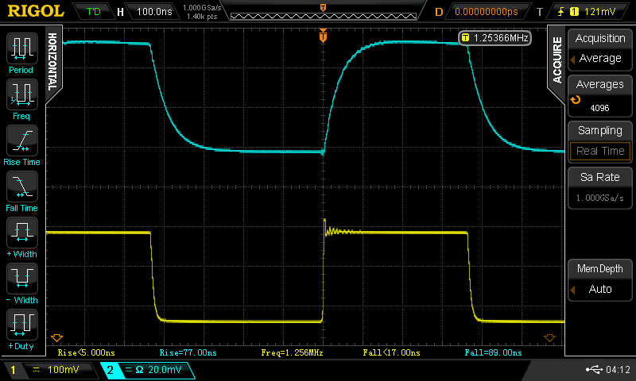The image size is (636, 381).
Task: Click the Fall=89.00ns measurement result
Action: (x=493, y=352)
